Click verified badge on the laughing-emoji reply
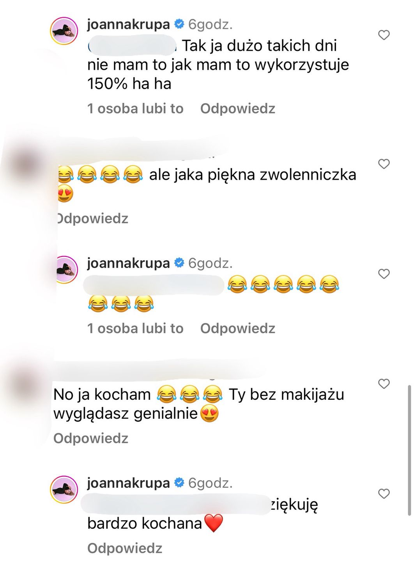Viewport: 414px width, 561px height. tap(179, 263)
